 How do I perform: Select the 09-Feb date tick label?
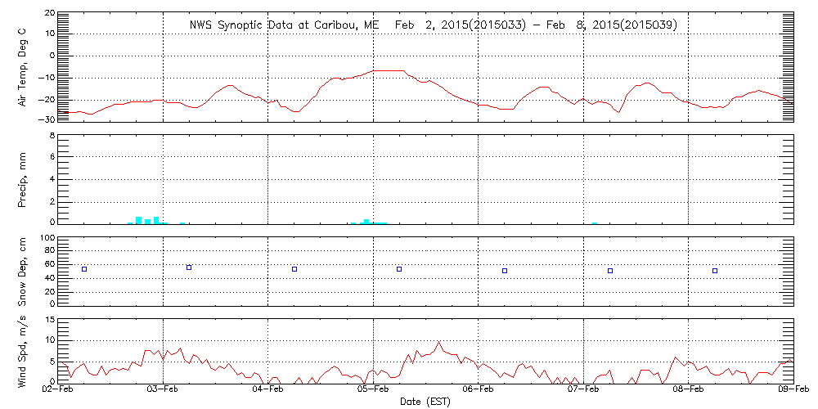point(793,391)
